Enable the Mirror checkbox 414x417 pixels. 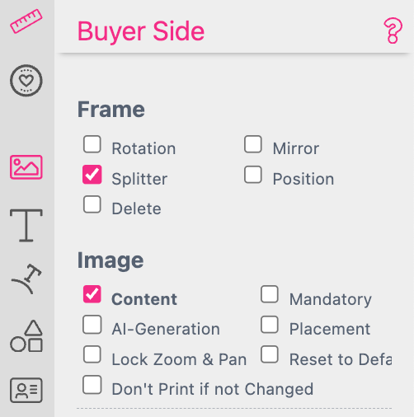click(253, 144)
